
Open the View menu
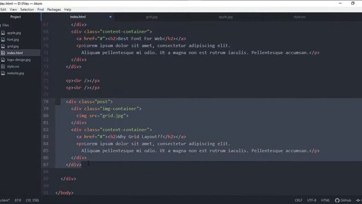pos(13,10)
